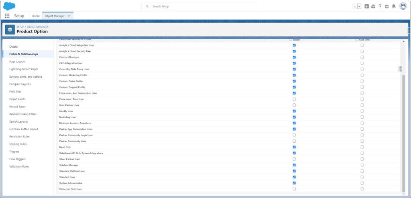411x198 pixels.
Task: Open the Help question mark icon
Action: tap(380, 6)
